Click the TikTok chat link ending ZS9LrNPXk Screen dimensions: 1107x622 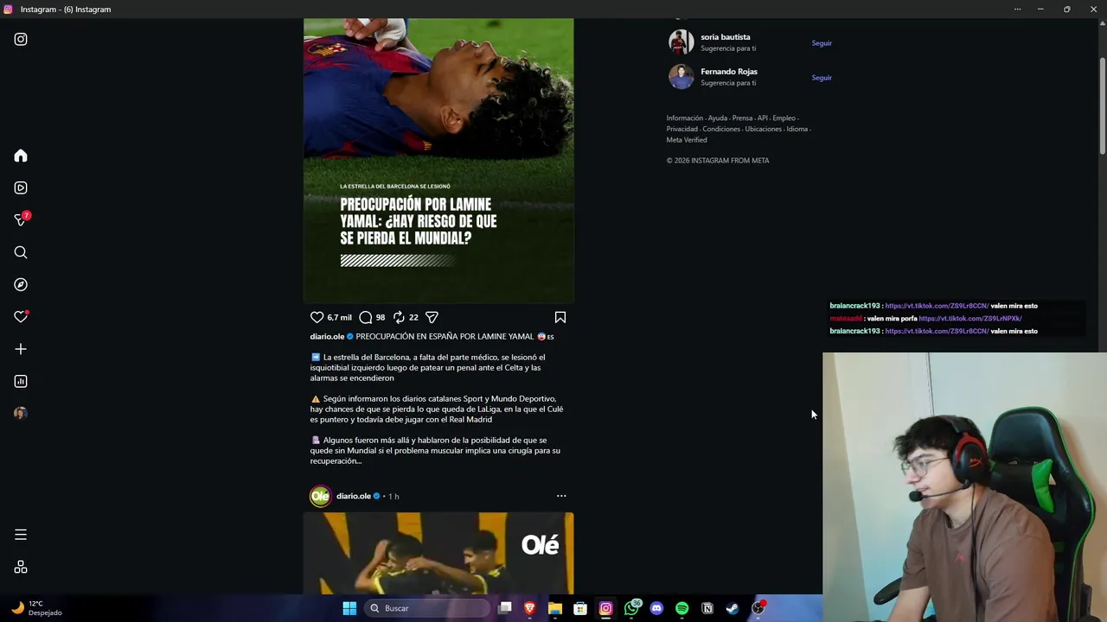pyautogui.click(x=970, y=319)
